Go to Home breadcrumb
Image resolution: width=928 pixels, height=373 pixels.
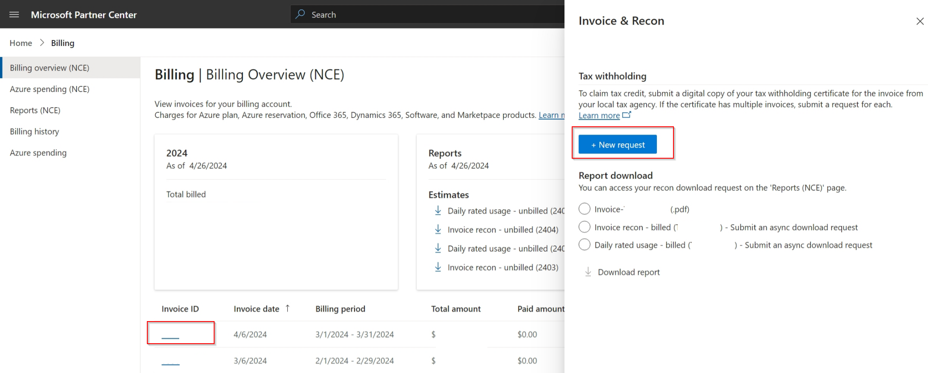[21, 43]
